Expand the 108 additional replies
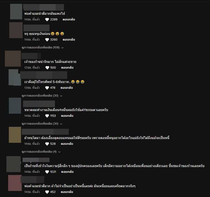 point(43,47)
